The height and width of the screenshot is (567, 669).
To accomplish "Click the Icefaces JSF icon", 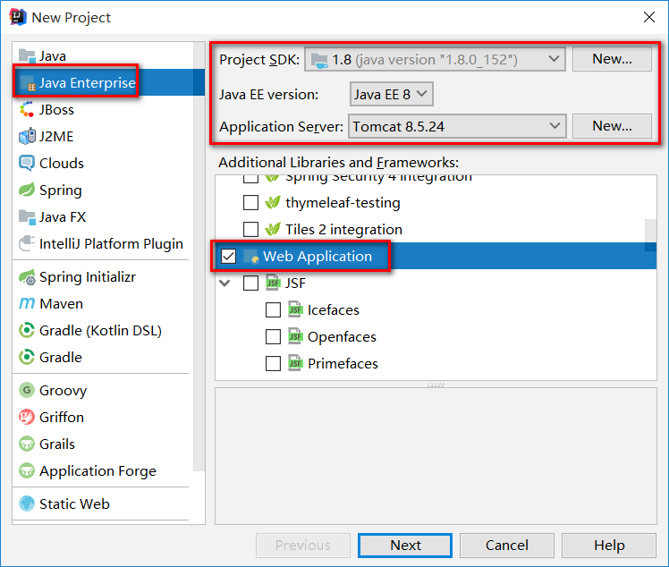I will [295, 309].
